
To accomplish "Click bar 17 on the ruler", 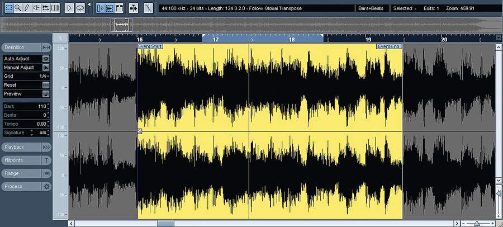I will 216,40.
